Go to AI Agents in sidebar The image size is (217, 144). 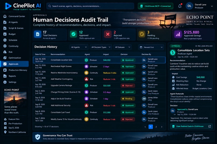(x=15, y=22)
